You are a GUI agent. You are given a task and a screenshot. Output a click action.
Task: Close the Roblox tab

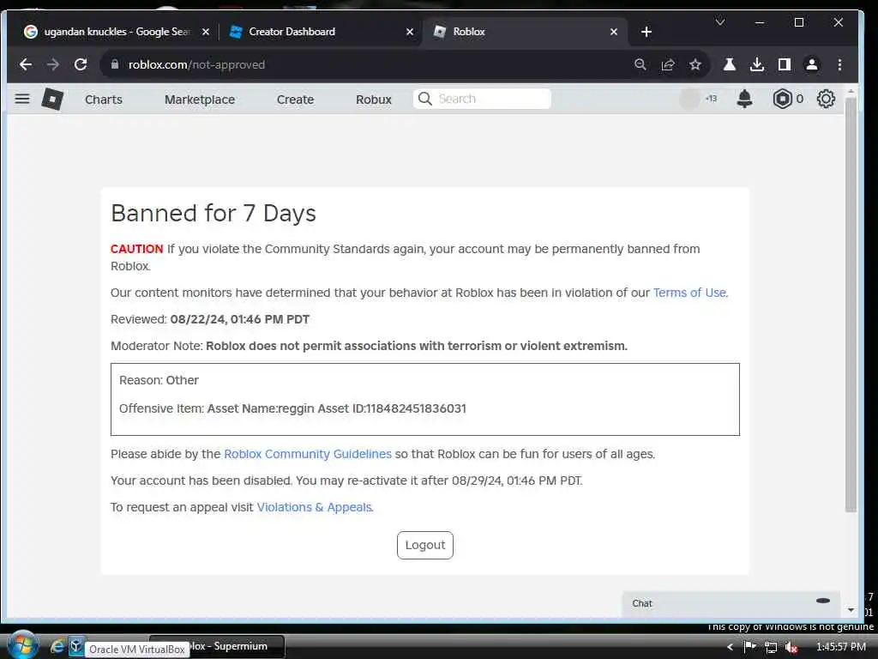point(614,32)
